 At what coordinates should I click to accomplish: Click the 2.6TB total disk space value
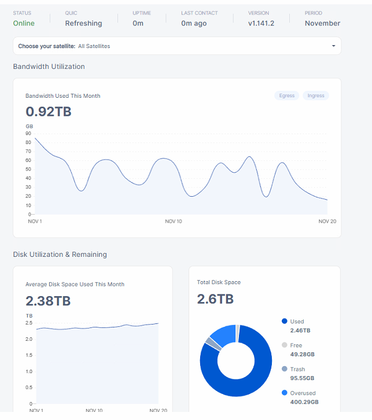click(x=215, y=299)
